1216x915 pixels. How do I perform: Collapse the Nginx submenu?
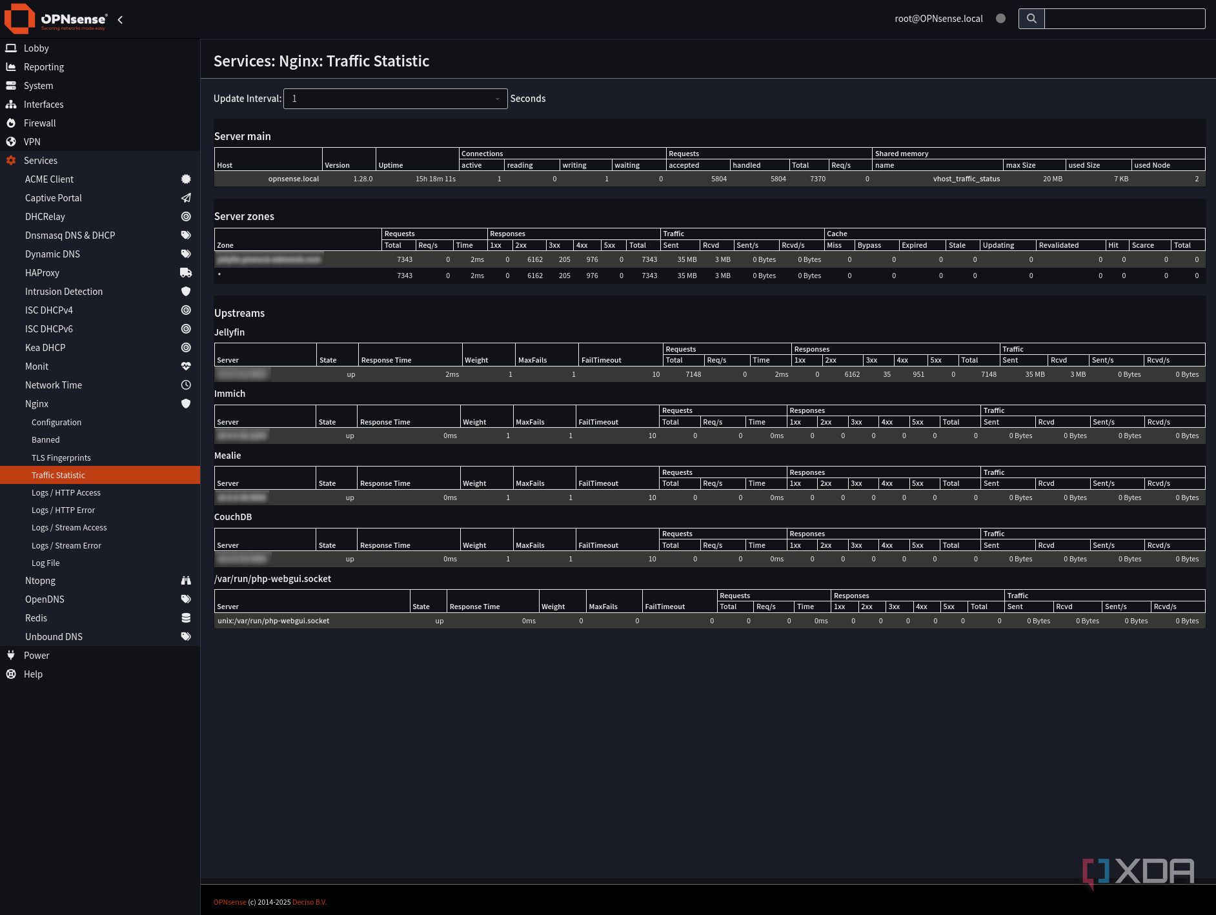coord(100,403)
